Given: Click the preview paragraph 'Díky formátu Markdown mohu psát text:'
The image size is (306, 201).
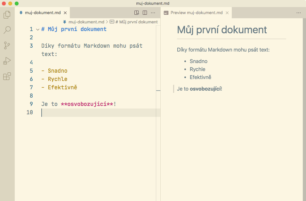Looking at the screenshot, I should coord(223,50).
